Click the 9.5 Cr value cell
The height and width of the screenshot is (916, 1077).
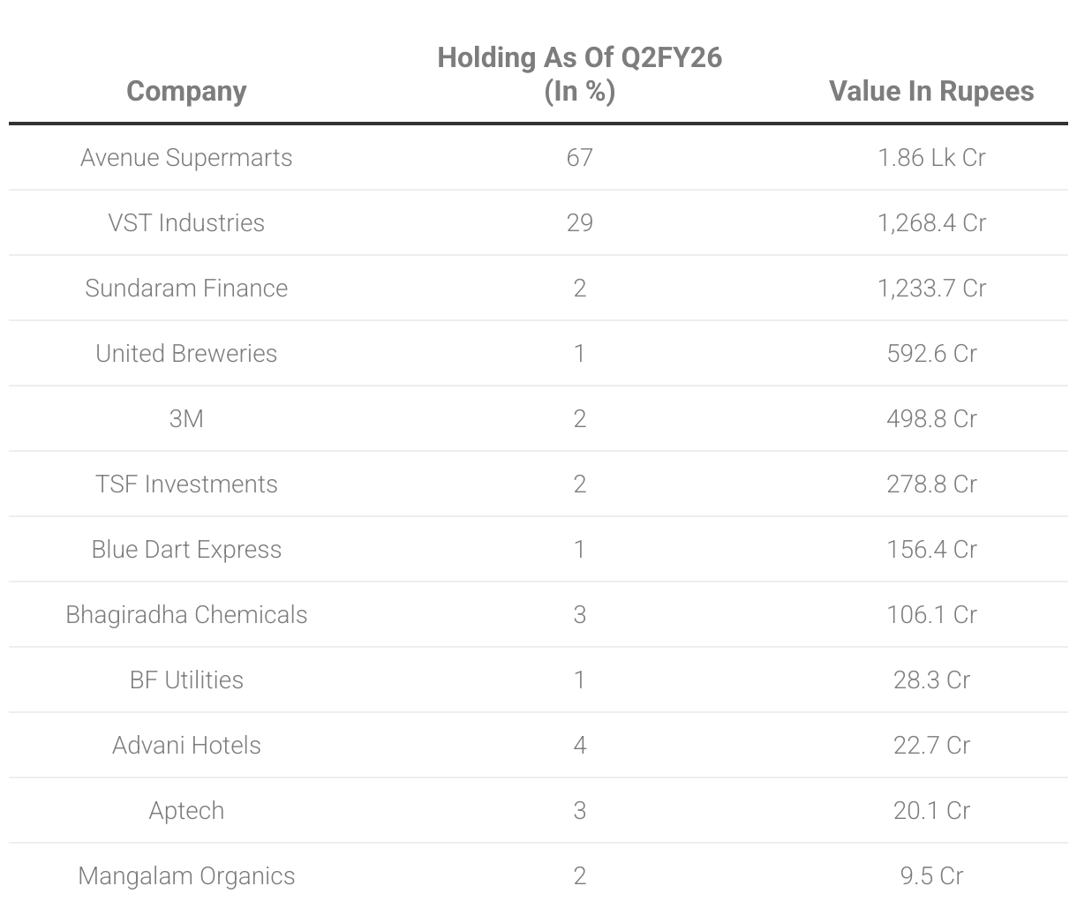pos(931,875)
